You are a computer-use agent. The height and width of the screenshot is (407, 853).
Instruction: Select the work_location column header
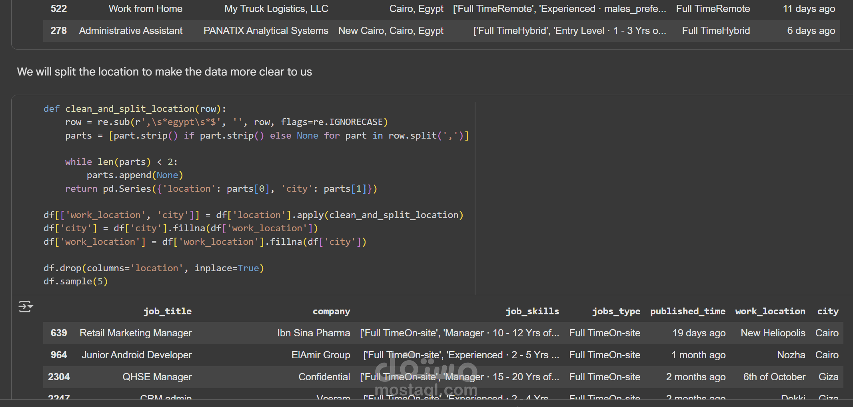pos(770,312)
